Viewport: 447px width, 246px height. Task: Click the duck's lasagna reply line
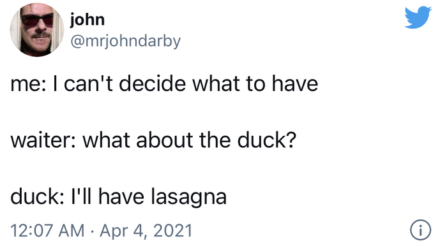(119, 197)
